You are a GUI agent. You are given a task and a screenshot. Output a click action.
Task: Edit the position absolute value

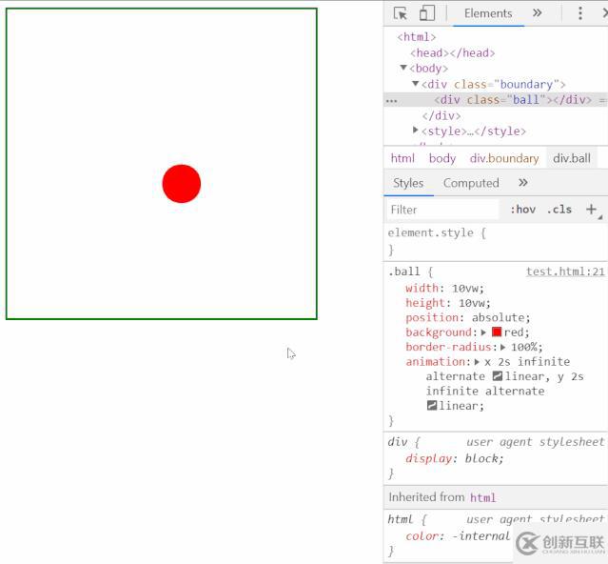498,318
